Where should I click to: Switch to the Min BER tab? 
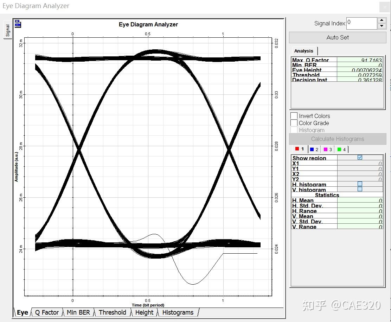pos(78,312)
